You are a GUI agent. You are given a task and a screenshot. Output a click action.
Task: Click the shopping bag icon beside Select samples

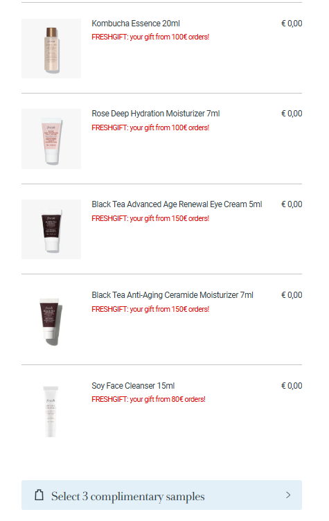pyautogui.click(x=39, y=495)
